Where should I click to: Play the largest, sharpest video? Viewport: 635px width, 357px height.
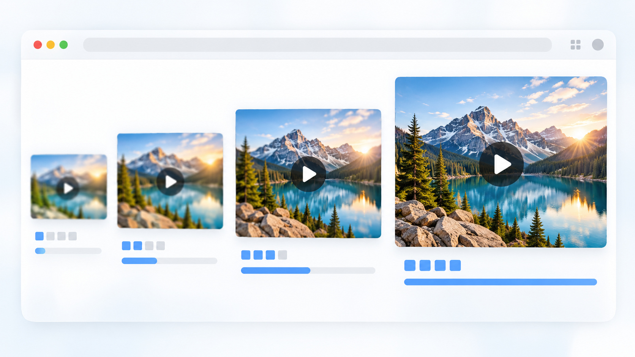[x=501, y=164]
